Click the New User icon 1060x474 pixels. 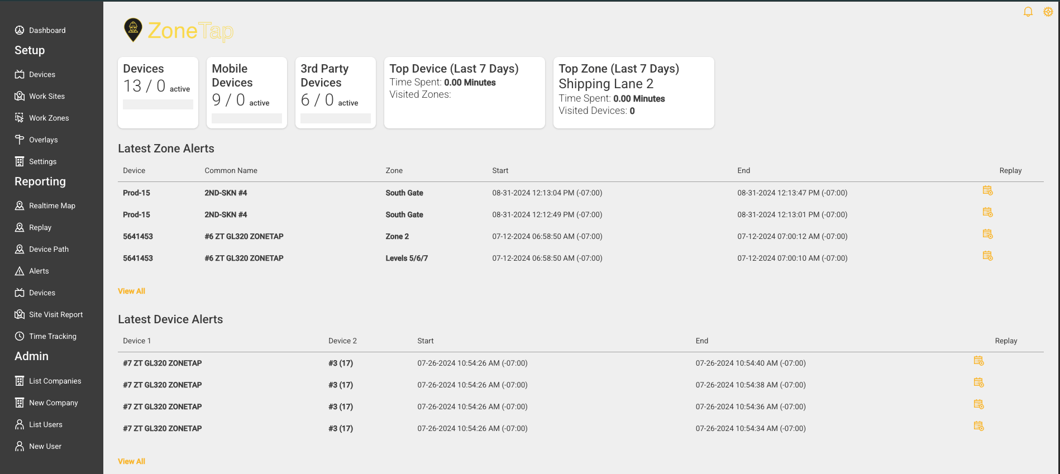pyautogui.click(x=20, y=446)
